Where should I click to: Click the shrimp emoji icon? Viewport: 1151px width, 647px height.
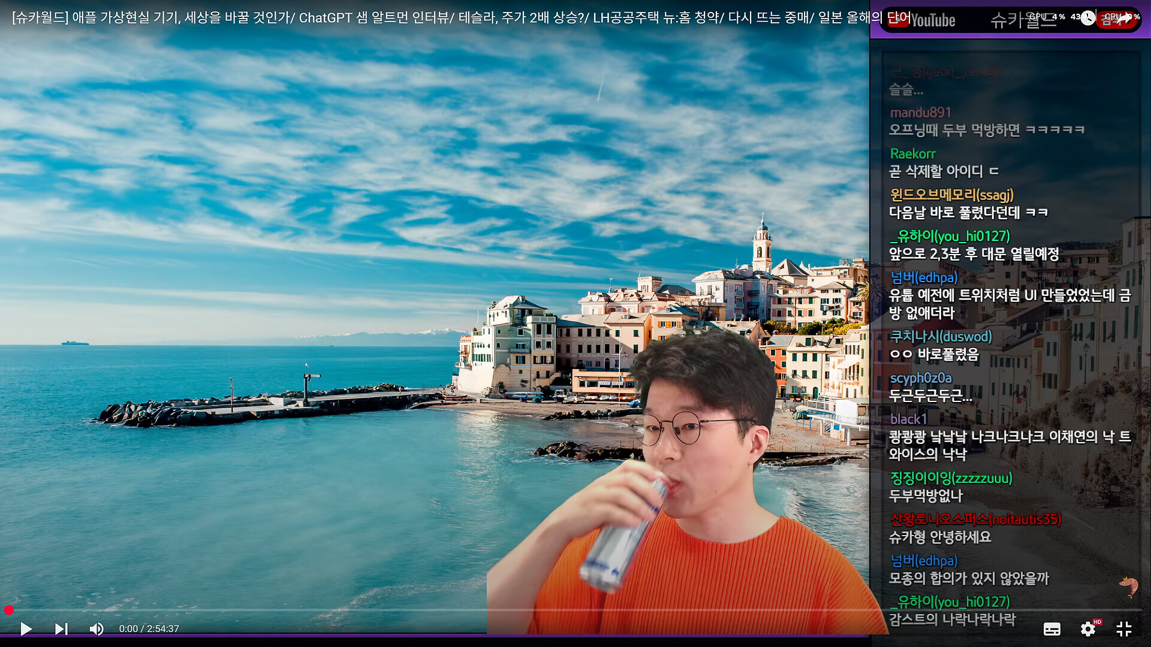coord(1129,585)
